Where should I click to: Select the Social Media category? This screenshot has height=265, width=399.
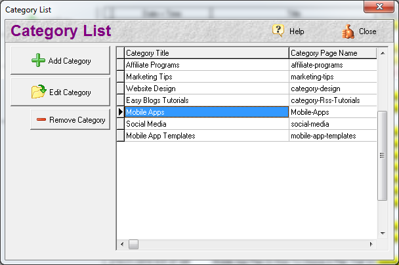[x=207, y=124]
